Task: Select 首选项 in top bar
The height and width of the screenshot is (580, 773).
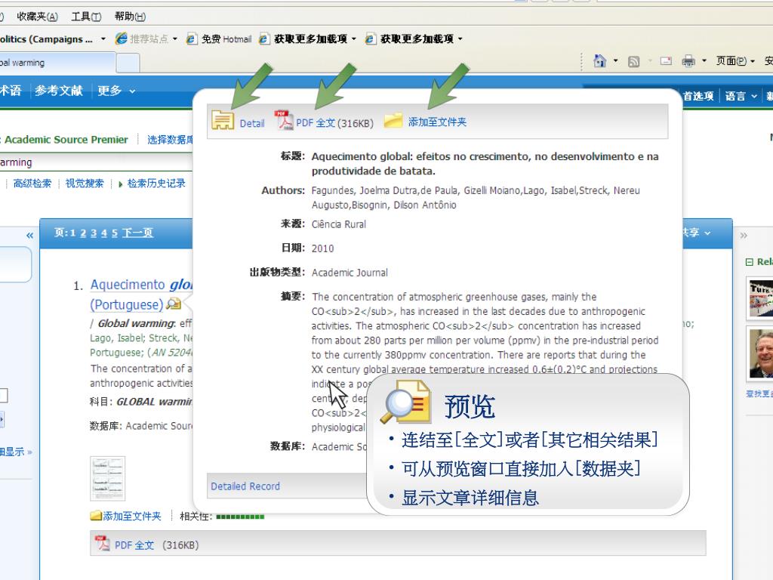Action: click(x=698, y=96)
